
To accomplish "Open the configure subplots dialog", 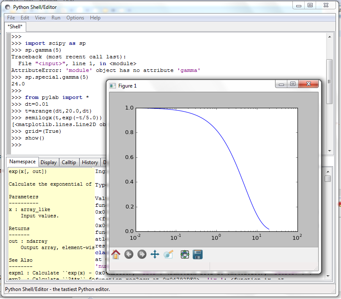I will pyautogui.click(x=185, y=254).
